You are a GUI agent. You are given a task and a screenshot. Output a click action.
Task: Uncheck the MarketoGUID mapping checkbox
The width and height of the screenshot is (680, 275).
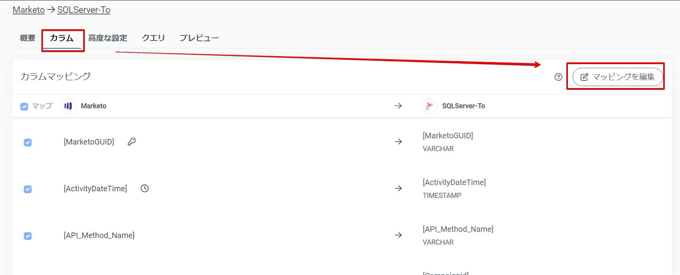[x=28, y=143]
